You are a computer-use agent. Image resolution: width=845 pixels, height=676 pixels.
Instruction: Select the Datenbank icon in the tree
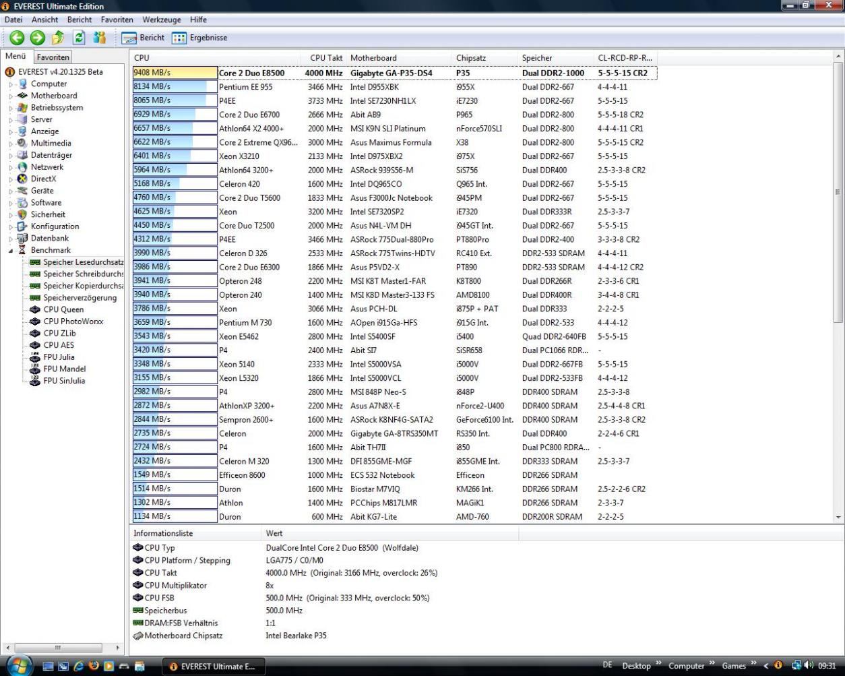pyautogui.click(x=23, y=238)
